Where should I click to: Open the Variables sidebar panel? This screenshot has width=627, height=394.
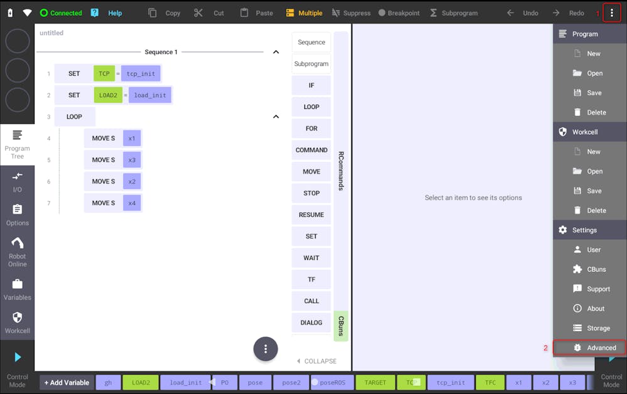pyautogui.click(x=17, y=290)
